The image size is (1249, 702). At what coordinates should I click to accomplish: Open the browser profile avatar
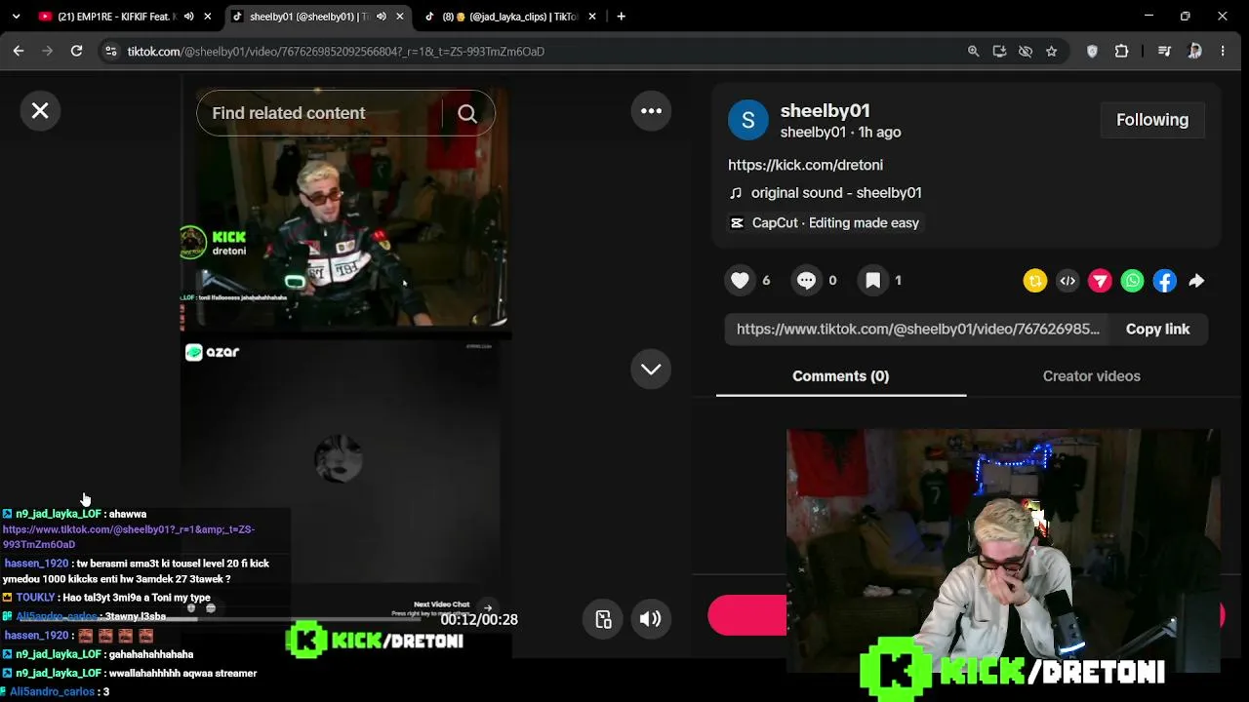1194,52
